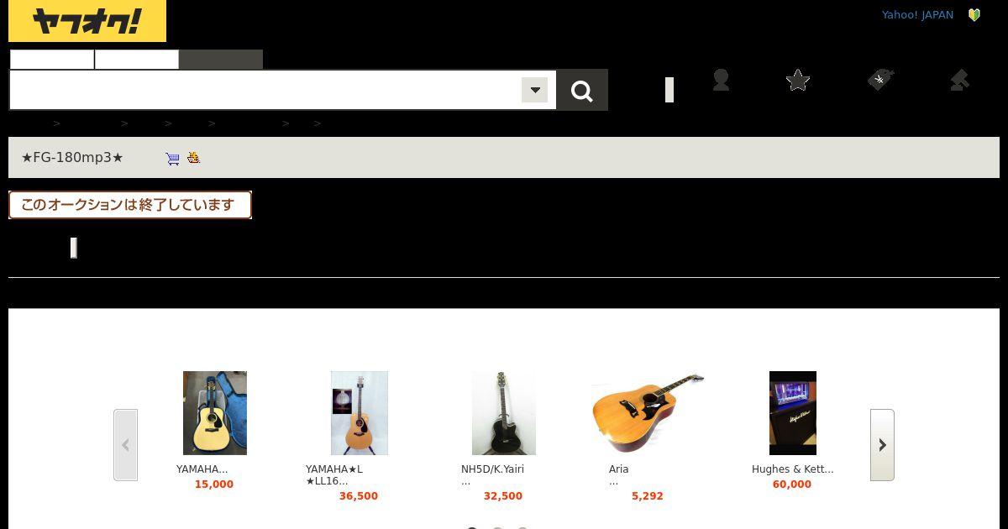Advance the carousel with the right arrow

click(882, 445)
